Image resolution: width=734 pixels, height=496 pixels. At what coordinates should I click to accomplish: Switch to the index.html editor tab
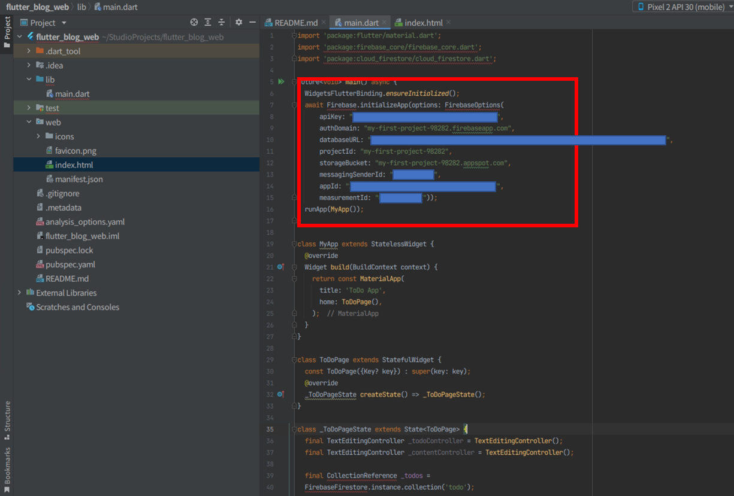tap(423, 23)
